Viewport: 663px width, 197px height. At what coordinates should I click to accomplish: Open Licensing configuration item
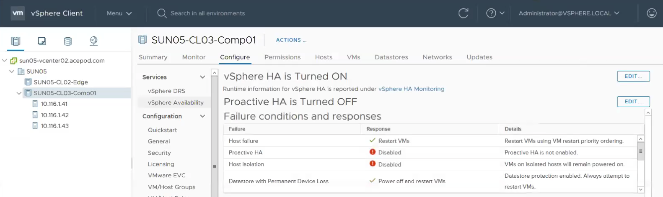tap(161, 164)
